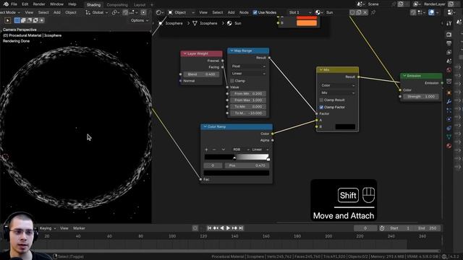Open the Linear interpolation dropdown in Map Range
The height and width of the screenshot is (260, 463).
point(248,74)
